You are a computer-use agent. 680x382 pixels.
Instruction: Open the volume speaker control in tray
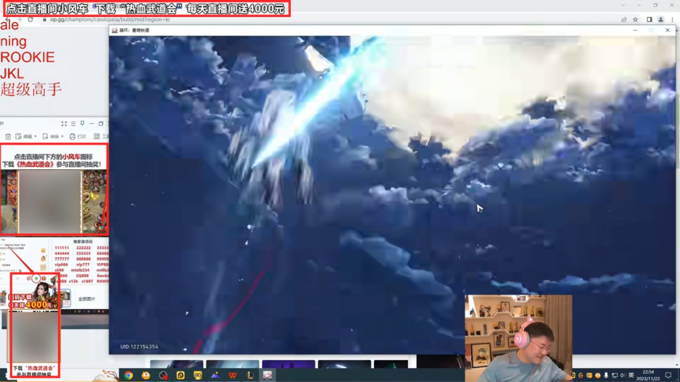tap(623, 375)
